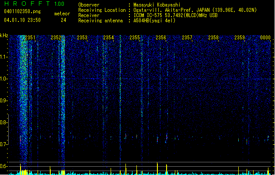Click the meteor count value 24
The width and height of the screenshot is (275, 175).
click(x=63, y=20)
